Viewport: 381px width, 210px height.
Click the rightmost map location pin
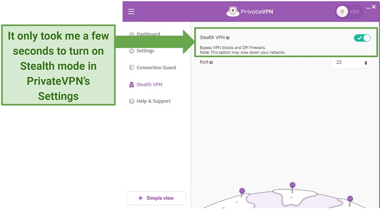click(350, 201)
